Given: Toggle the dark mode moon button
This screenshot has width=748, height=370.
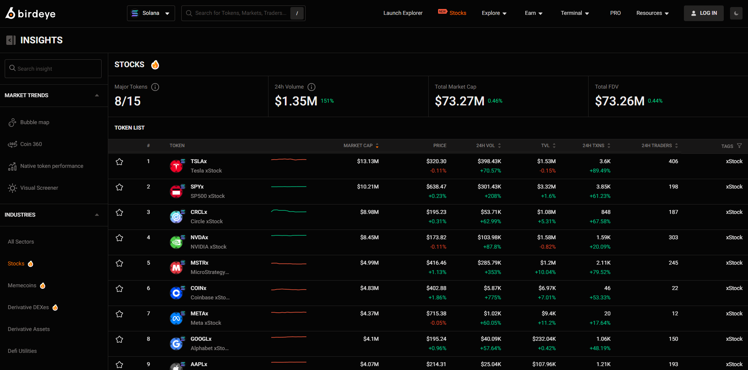Looking at the screenshot, I should tap(736, 13).
